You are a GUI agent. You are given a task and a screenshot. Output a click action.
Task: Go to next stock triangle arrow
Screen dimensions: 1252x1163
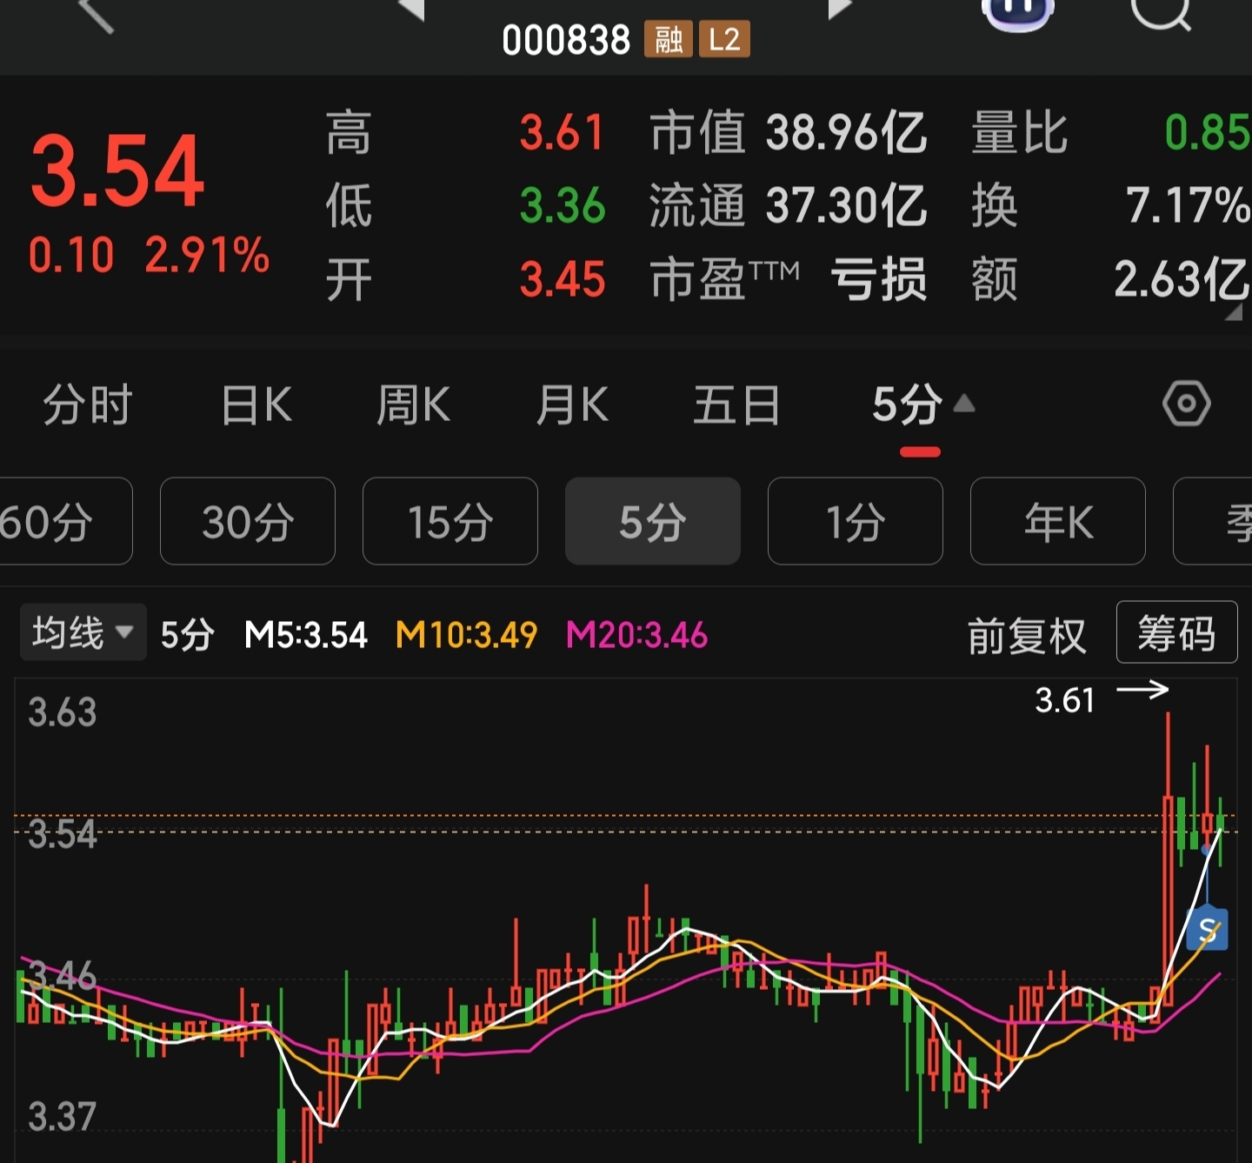(840, 9)
